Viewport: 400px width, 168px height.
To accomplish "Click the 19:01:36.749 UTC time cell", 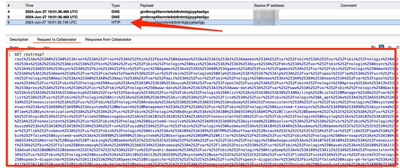I will click(x=51, y=22).
